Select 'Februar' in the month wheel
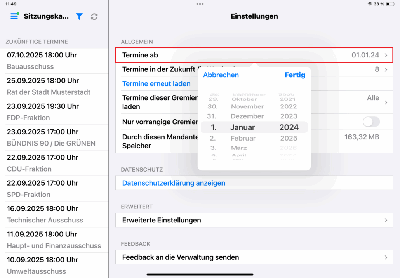This screenshot has height=278, width=400. [x=243, y=138]
